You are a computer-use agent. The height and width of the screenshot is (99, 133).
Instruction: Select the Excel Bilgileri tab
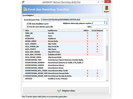click(28, 15)
